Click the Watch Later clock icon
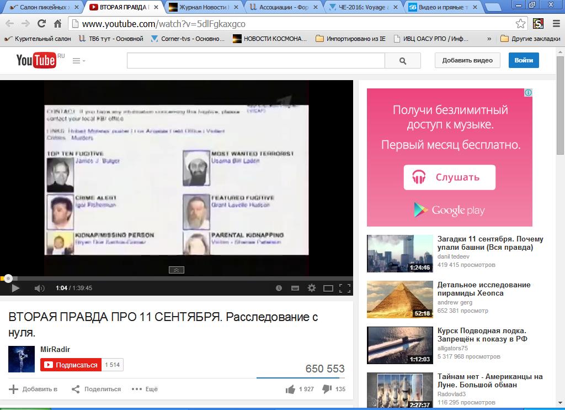Viewport: 565px width, 410px height. click(x=279, y=288)
